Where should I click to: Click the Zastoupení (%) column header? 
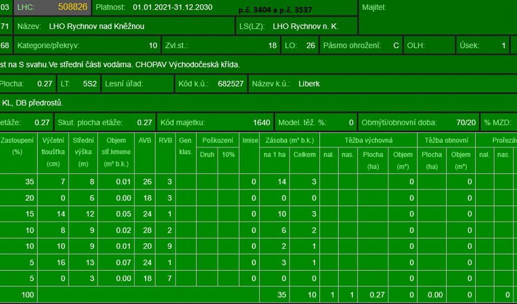(18, 153)
